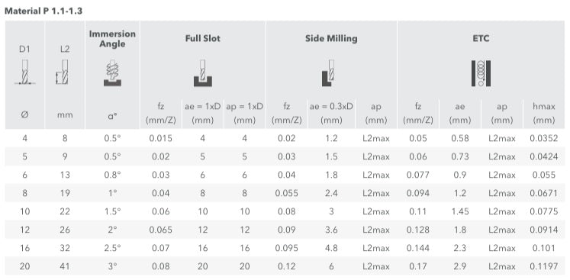Select the Side Milling column header
This screenshot has width=570, height=280.
click(x=331, y=38)
